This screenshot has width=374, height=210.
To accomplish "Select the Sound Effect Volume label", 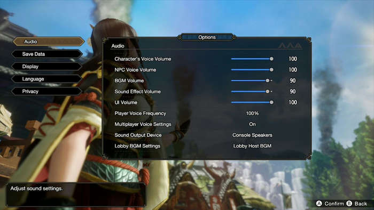I will pyautogui.click(x=137, y=92).
